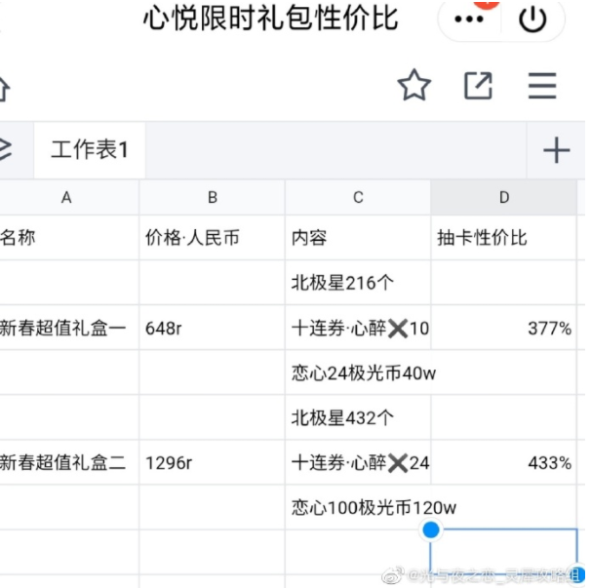Viewport: 591px width, 588px height.
Task: Tap the three-dots more options icon
Action: click(469, 20)
